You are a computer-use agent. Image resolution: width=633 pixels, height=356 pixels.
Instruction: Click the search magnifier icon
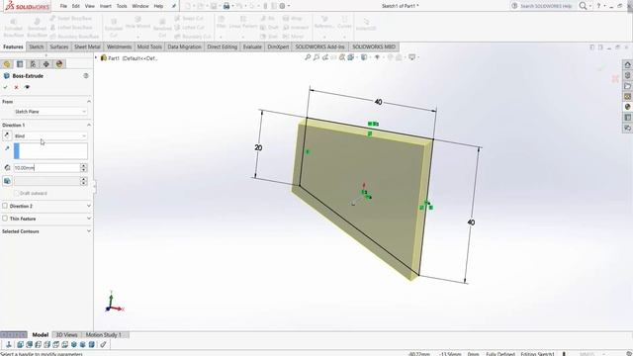coord(583,6)
